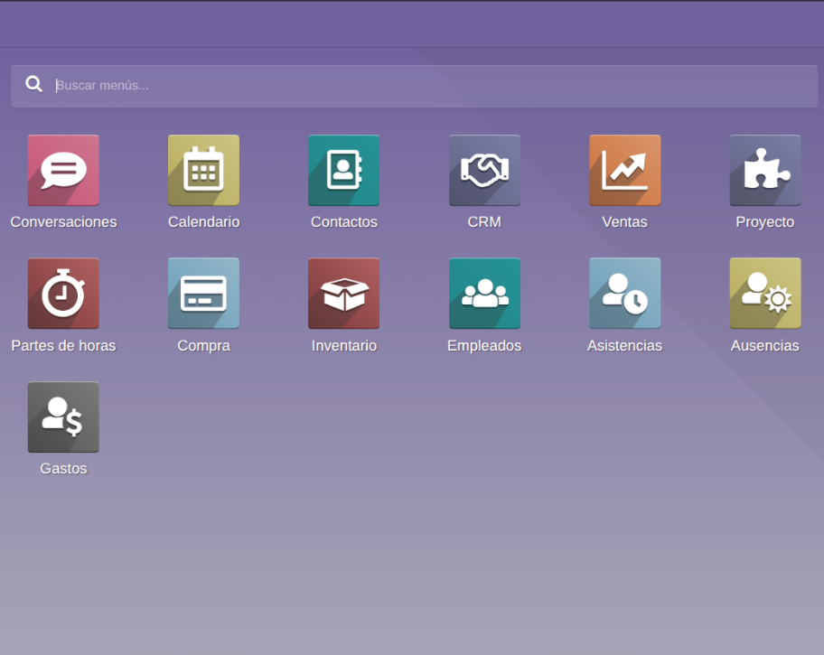Click the 'Partes de horas' text label
Screen dimensions: 824x655
tap(63, 346)
